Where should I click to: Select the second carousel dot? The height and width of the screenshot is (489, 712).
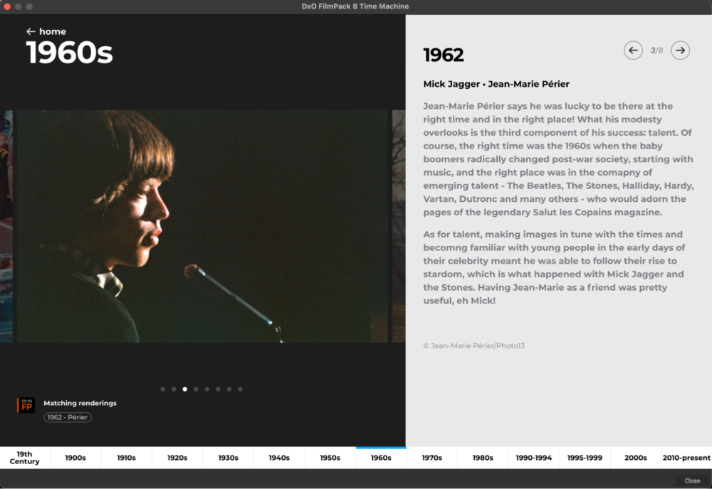coord(174,389)
